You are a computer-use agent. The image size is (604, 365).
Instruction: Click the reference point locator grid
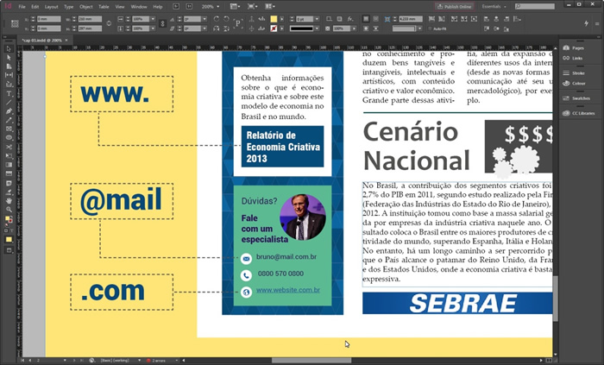click(x=13, y=22)
